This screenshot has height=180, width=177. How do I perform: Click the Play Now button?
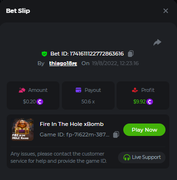coord(144,130)
